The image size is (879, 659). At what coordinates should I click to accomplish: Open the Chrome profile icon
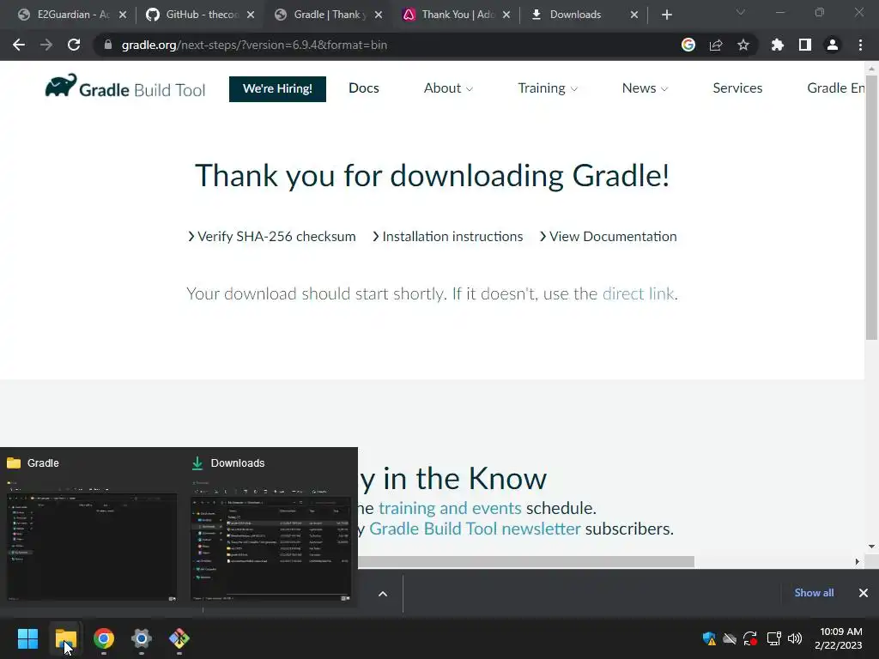coord(833,45)
